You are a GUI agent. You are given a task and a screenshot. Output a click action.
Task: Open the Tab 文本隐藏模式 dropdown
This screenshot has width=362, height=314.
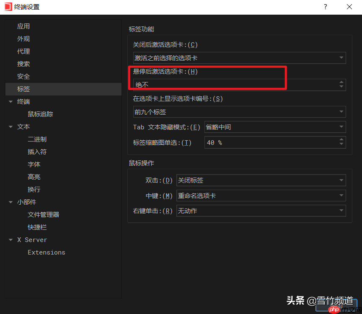(275, 127)
